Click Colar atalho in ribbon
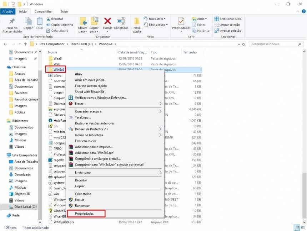Viewport: 307px width, 231px height. tap(57, 31)
